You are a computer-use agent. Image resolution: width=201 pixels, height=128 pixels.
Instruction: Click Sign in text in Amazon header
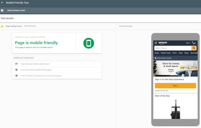(x=188, y=43)
